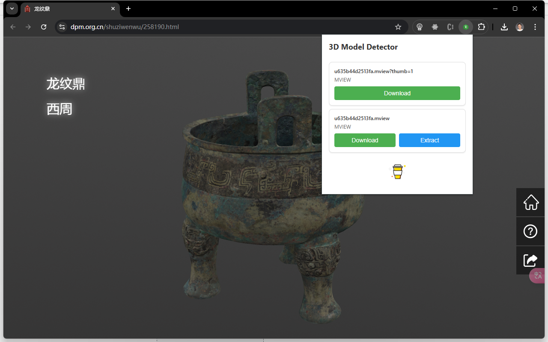Open the tab search chevron dropdown

point(12,9)
